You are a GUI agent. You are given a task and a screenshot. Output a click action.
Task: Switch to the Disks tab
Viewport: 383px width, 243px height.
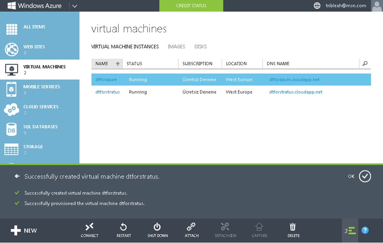click(201, 47)
